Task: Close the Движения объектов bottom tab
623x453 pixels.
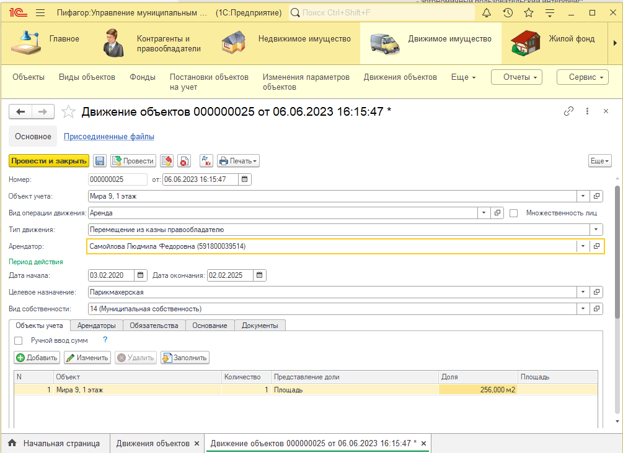Action: click(x=197, y=444)
